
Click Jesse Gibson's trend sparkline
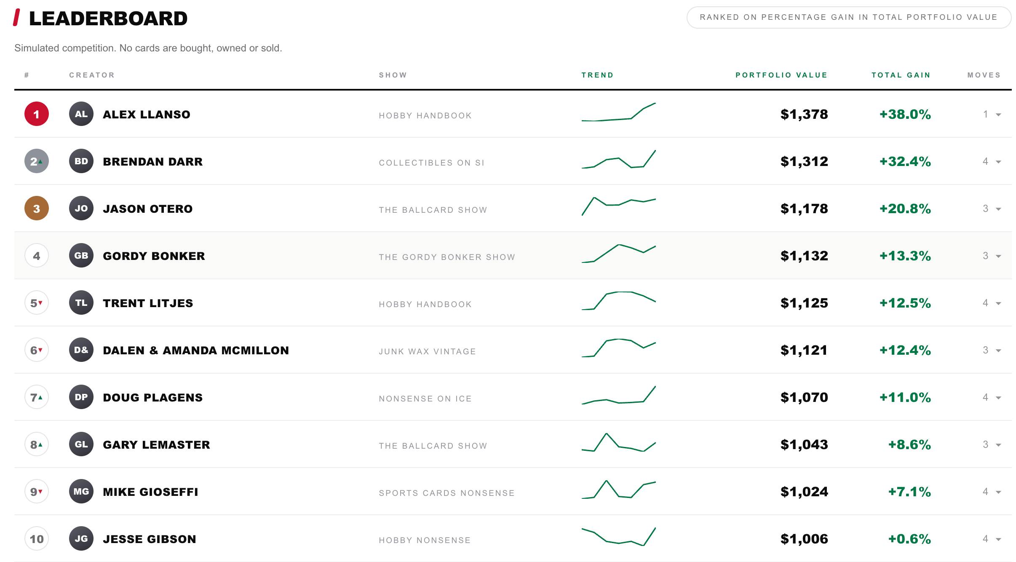[619, 536]
